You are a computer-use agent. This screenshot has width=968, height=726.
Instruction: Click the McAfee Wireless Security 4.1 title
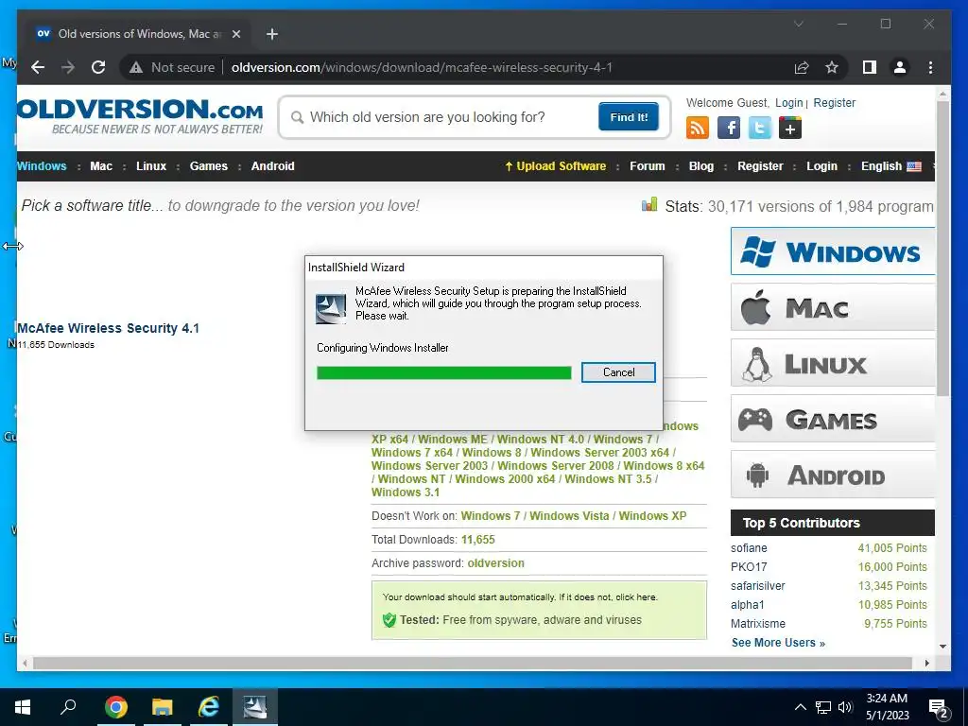click(108, 328)
